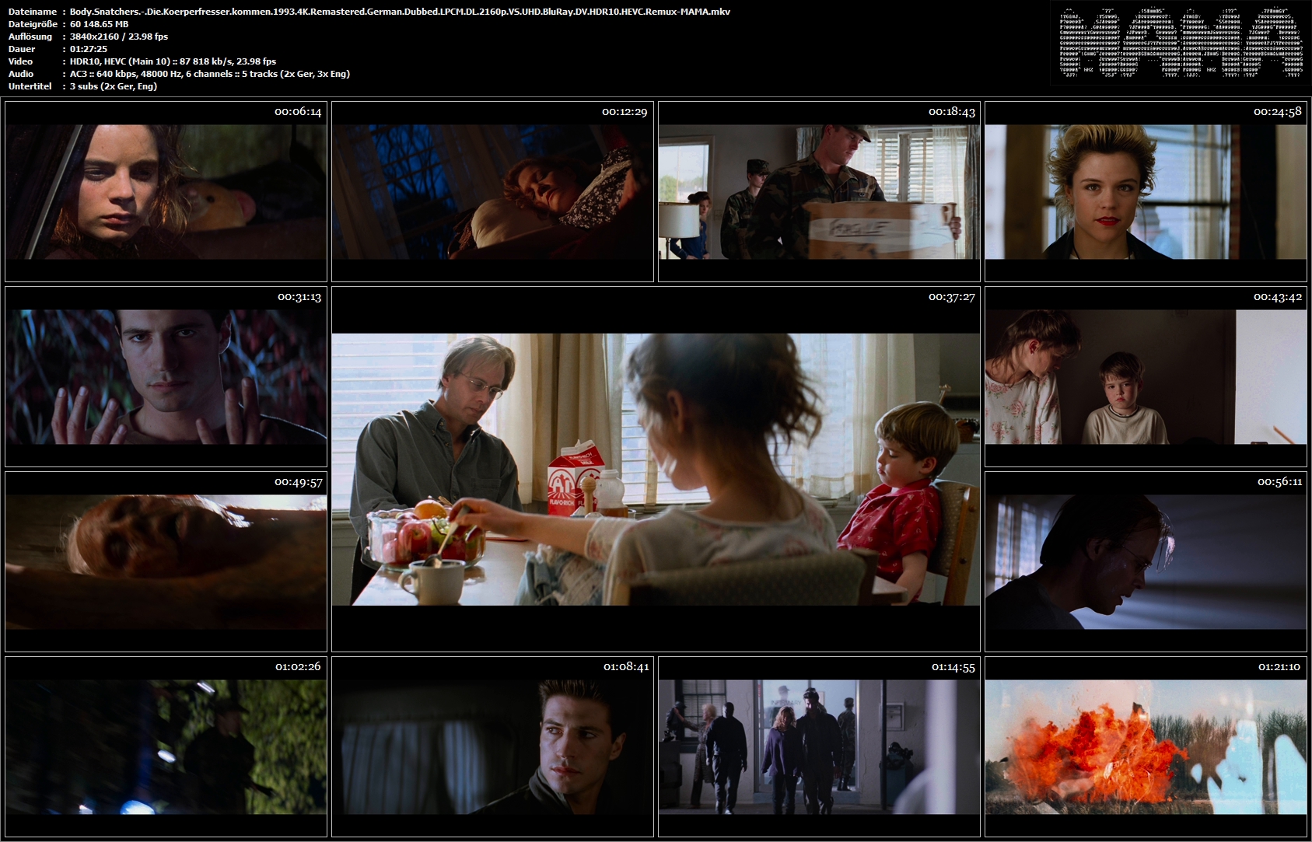Select the frame captured at 00:49:57

166,561
